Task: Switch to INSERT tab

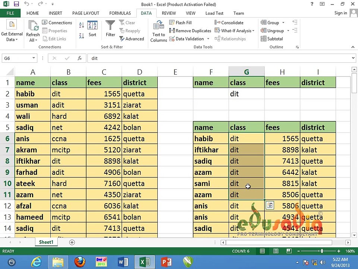Action: (55, 13)
